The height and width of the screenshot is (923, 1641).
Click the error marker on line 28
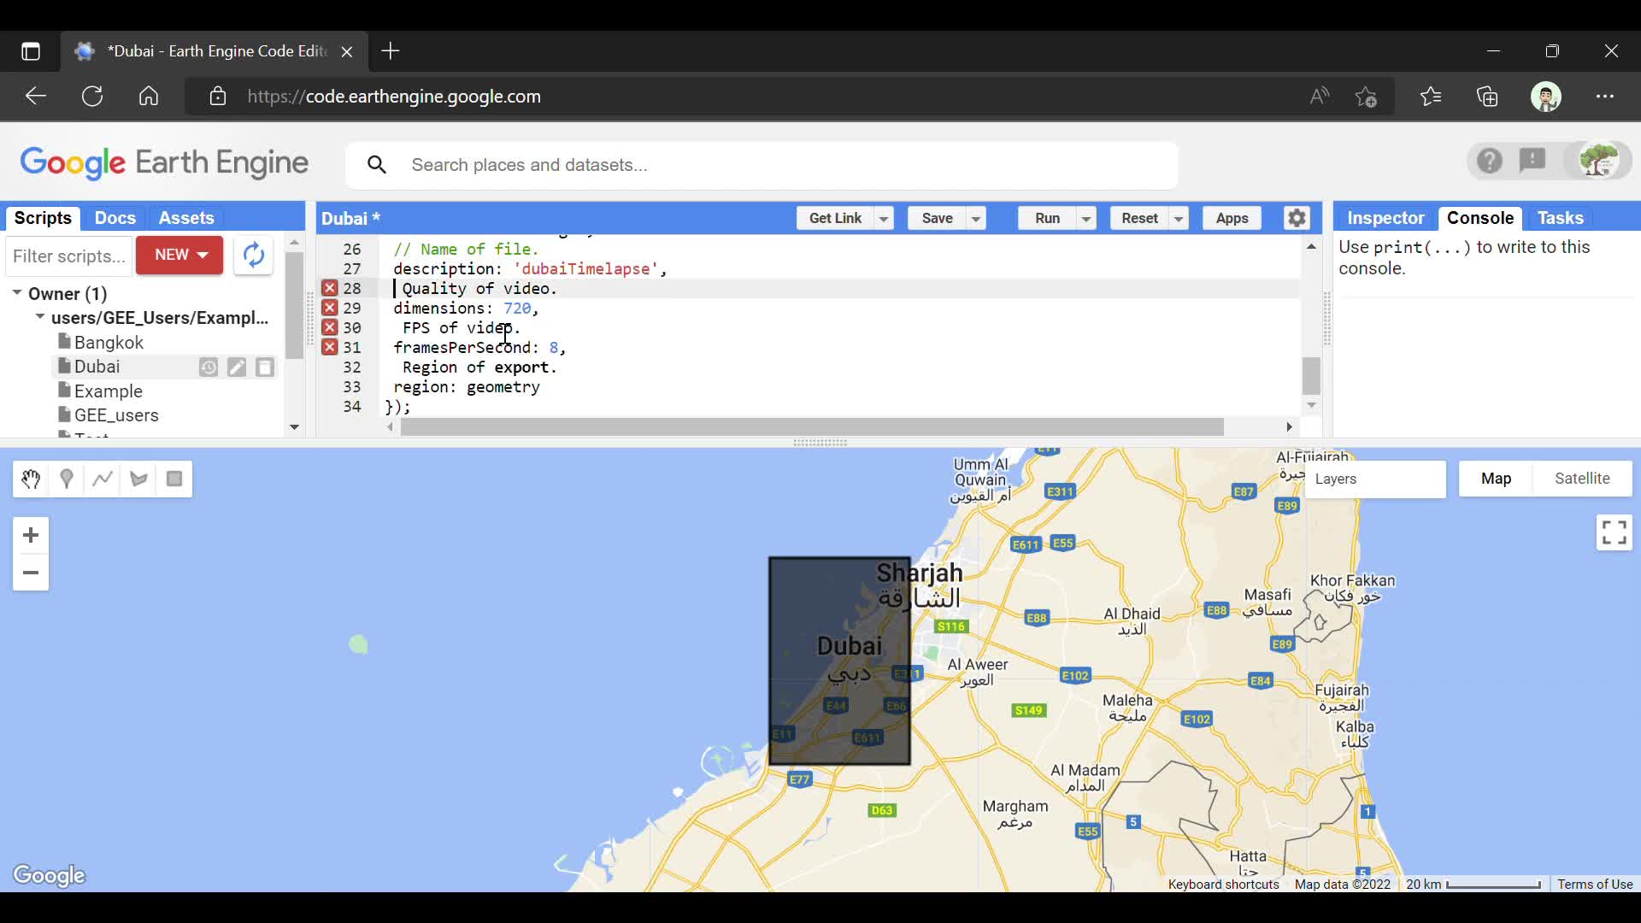point(329,288)
